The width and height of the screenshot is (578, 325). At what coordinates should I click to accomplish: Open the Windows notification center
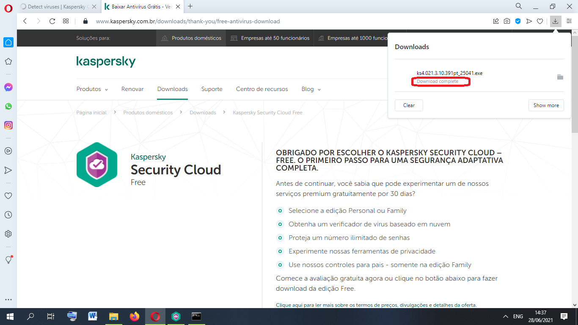point(564,317)
